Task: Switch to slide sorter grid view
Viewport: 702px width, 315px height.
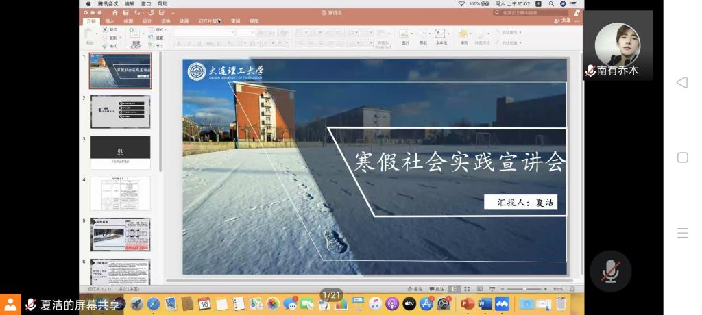Action: [465, 289]
